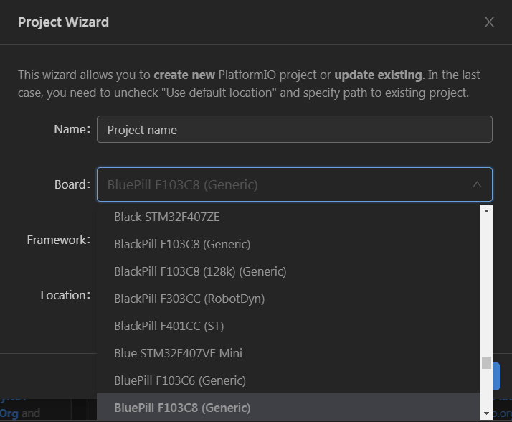
Task: Click the Location field label
Action: point(65,295)
